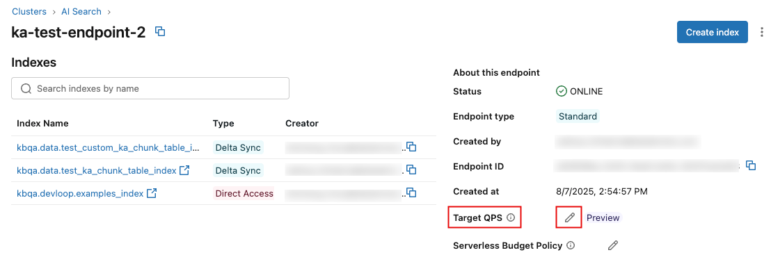Open the kebab menu beside Create index
The width and height of the screenshot is (771, 264).
763,33
